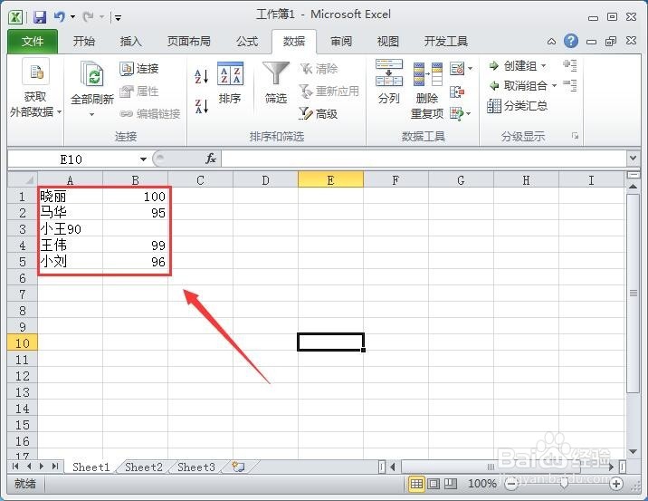The height and width of the screenshot is (501, 648).
Task: Select cell A3 containing 小王90
Action: point(70,229)
